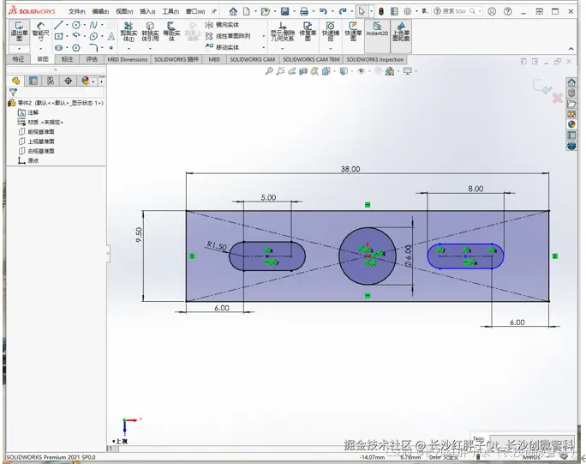
Task: Click Display/Delete Relations (显示/删除几何关系) tool
Action: coord(283,32)
